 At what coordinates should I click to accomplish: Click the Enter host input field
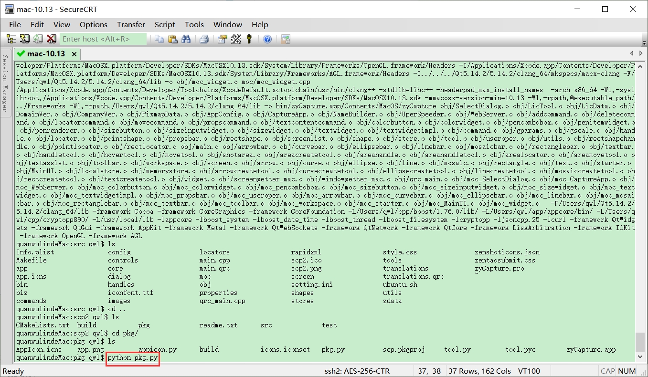coord(103,39)
